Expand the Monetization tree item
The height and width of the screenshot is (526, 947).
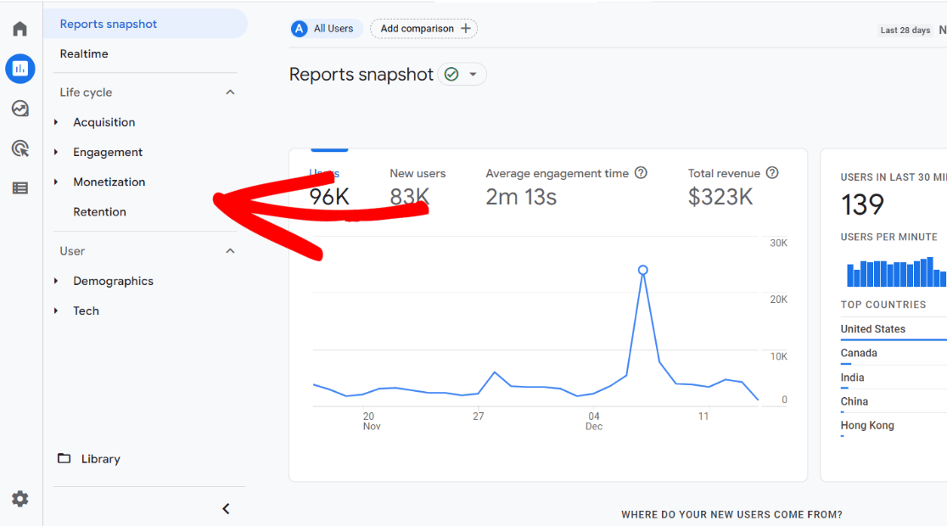(109, 182)
